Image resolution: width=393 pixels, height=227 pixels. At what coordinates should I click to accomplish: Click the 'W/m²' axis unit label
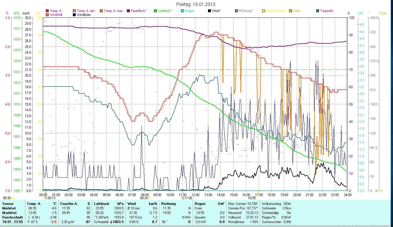click(383, 13)
